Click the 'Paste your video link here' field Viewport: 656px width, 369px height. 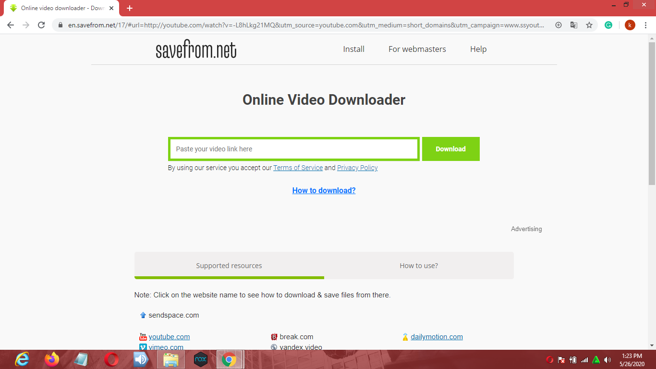click(293, 149)
